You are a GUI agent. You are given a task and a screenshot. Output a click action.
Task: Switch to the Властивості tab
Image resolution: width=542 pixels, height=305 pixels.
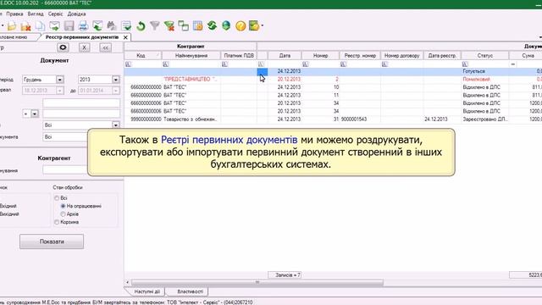coord(190,291)
